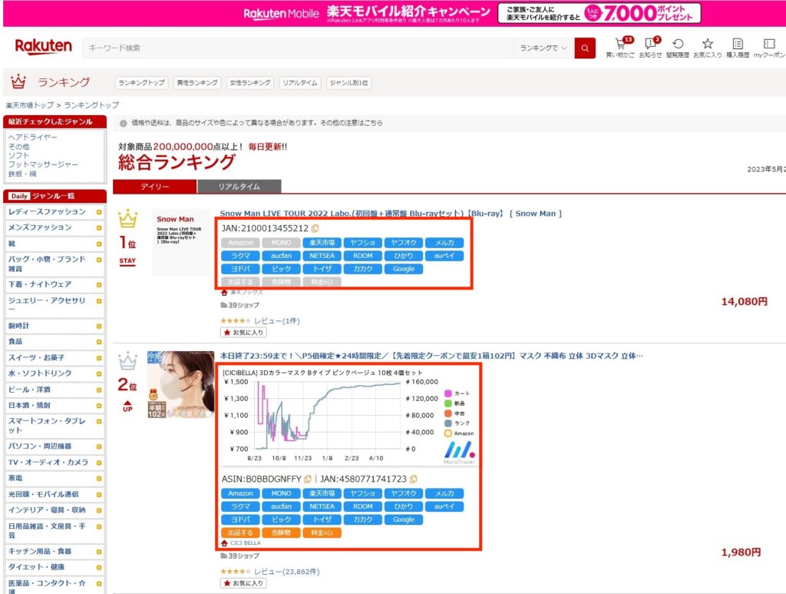This screenshot has height=594, width=786.
Task: Copy the JAN 4580771741723 code
Action: tap(413, 479)
